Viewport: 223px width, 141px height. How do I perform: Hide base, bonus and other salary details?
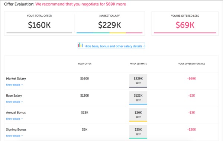click(x=113, y=46)
